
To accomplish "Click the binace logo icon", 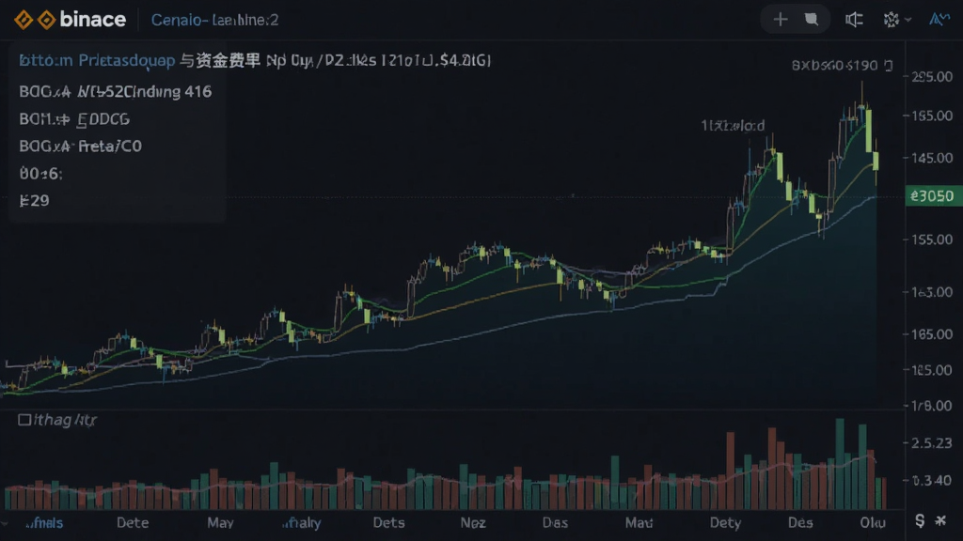I will pos(35,20).
